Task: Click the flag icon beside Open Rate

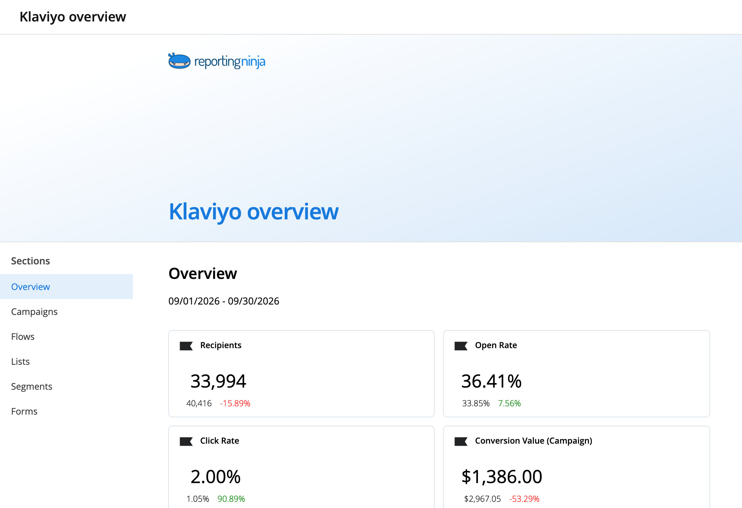Action: point(461,346)
